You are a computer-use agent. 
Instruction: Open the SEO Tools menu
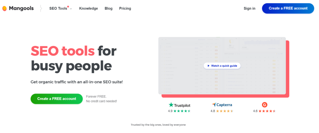(x=58, y=8)
